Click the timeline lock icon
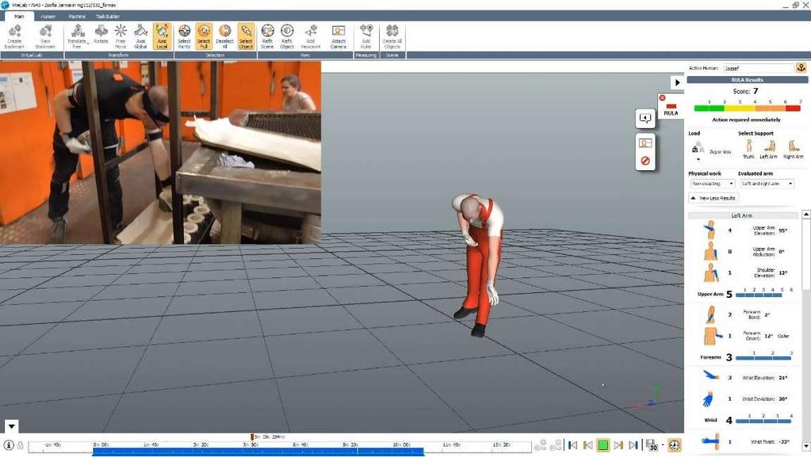The height and width of the screenshot is (457, 811). pyautogui.click(x=20, y=445)
